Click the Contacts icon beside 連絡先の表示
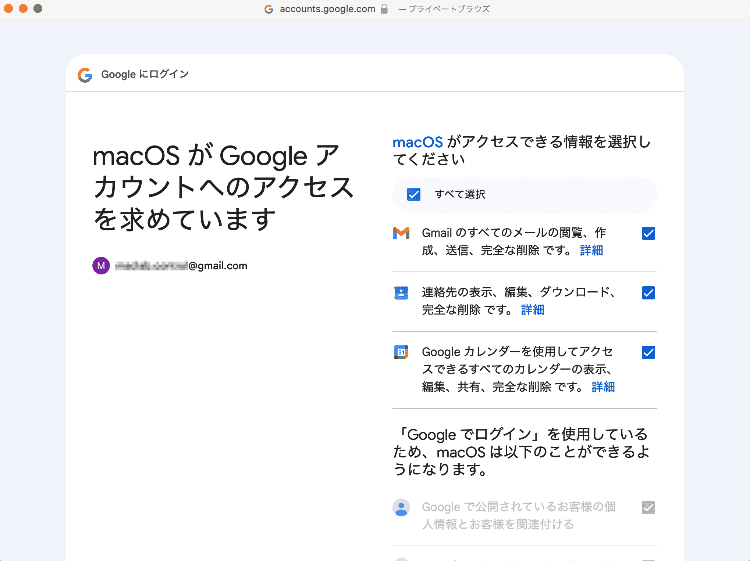 [401, 293]
